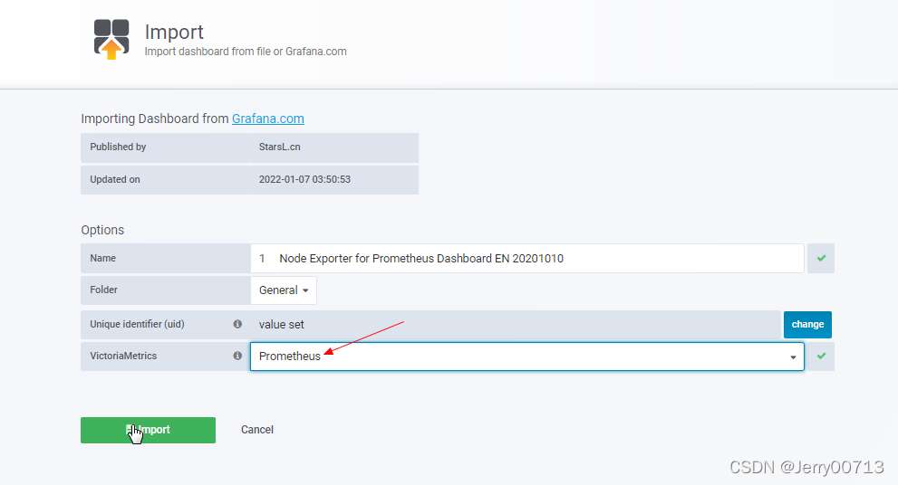This screenshot has width=898, height=485.
Task: Click the 'Updated on' label
Action: click(114, 179)
